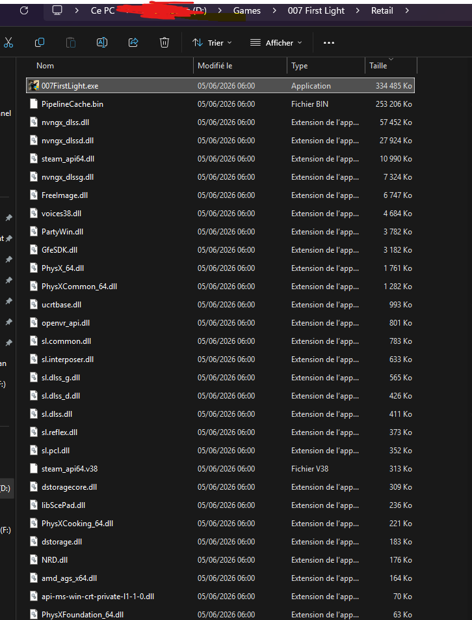This screenshot has height=620, width=472.
Task: Expand chevron after the monitor icon
Action: (x=77, y=10)
